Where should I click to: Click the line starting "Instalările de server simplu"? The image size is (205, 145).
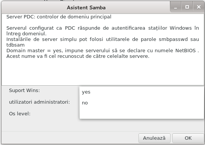[102, 42]
